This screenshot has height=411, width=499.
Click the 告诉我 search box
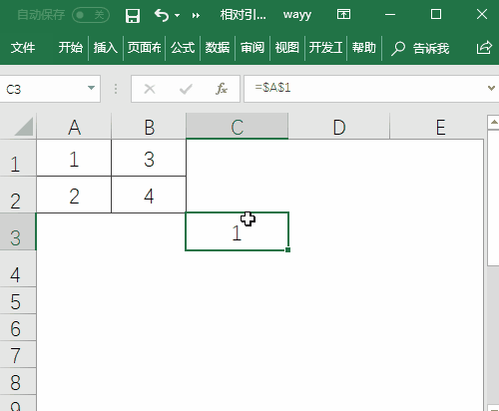420,48
